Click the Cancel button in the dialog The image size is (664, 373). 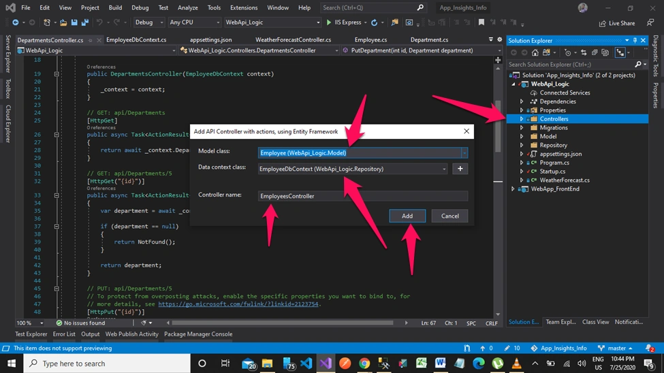[x=449, y=216]
